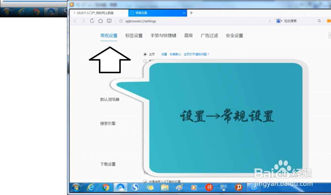This screenshot has width=331, height=195.
Task: Open the 广告过滤 settings section
Action: (x=209, y=36)
